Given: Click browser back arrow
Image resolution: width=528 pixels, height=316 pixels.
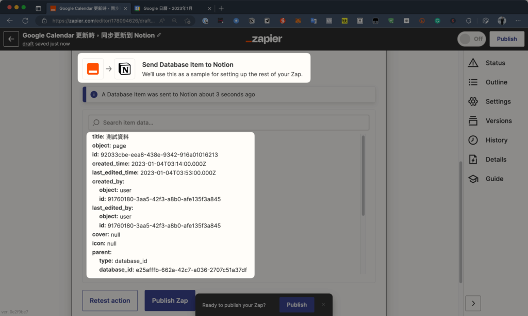Looking at the screenshot, I should click(x=10, y=21).
